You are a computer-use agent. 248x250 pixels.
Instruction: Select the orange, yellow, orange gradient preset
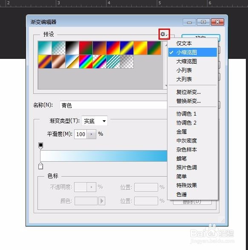tap(141, 48)
